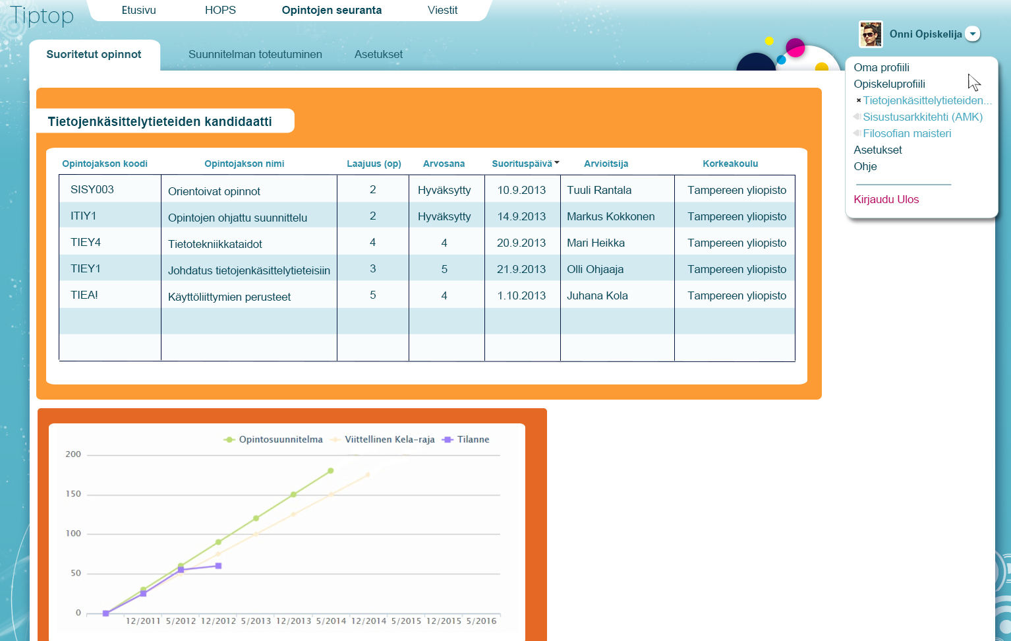
Task: Click evaluator Olli Ohjaaja
Action: [x=595, y=269]
